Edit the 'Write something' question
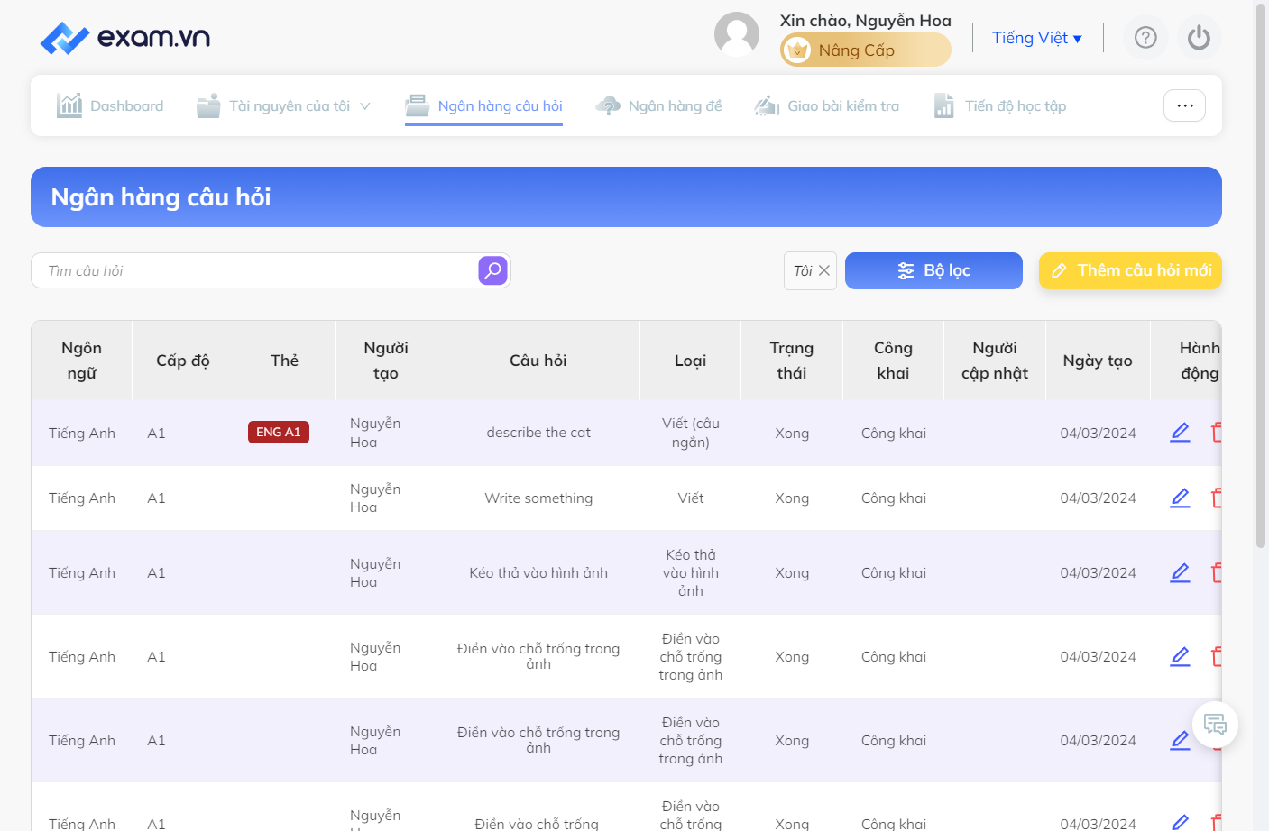The width and height of the screenshot is (1269, 831). [x=1180, y=498]
